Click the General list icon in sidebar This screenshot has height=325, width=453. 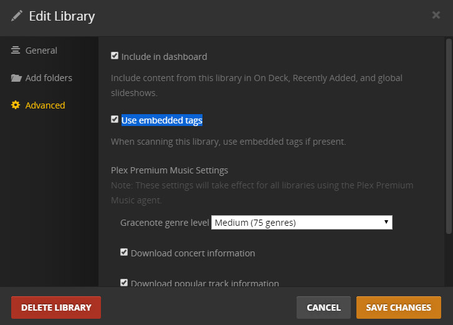(16, 51)
